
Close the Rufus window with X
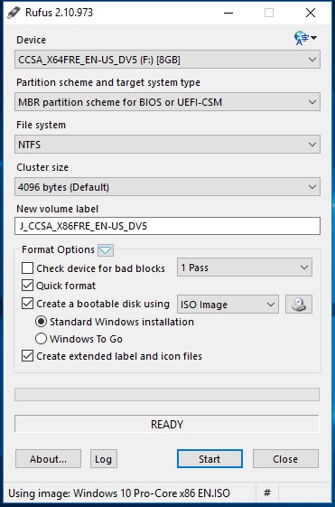tap(311, 13)
